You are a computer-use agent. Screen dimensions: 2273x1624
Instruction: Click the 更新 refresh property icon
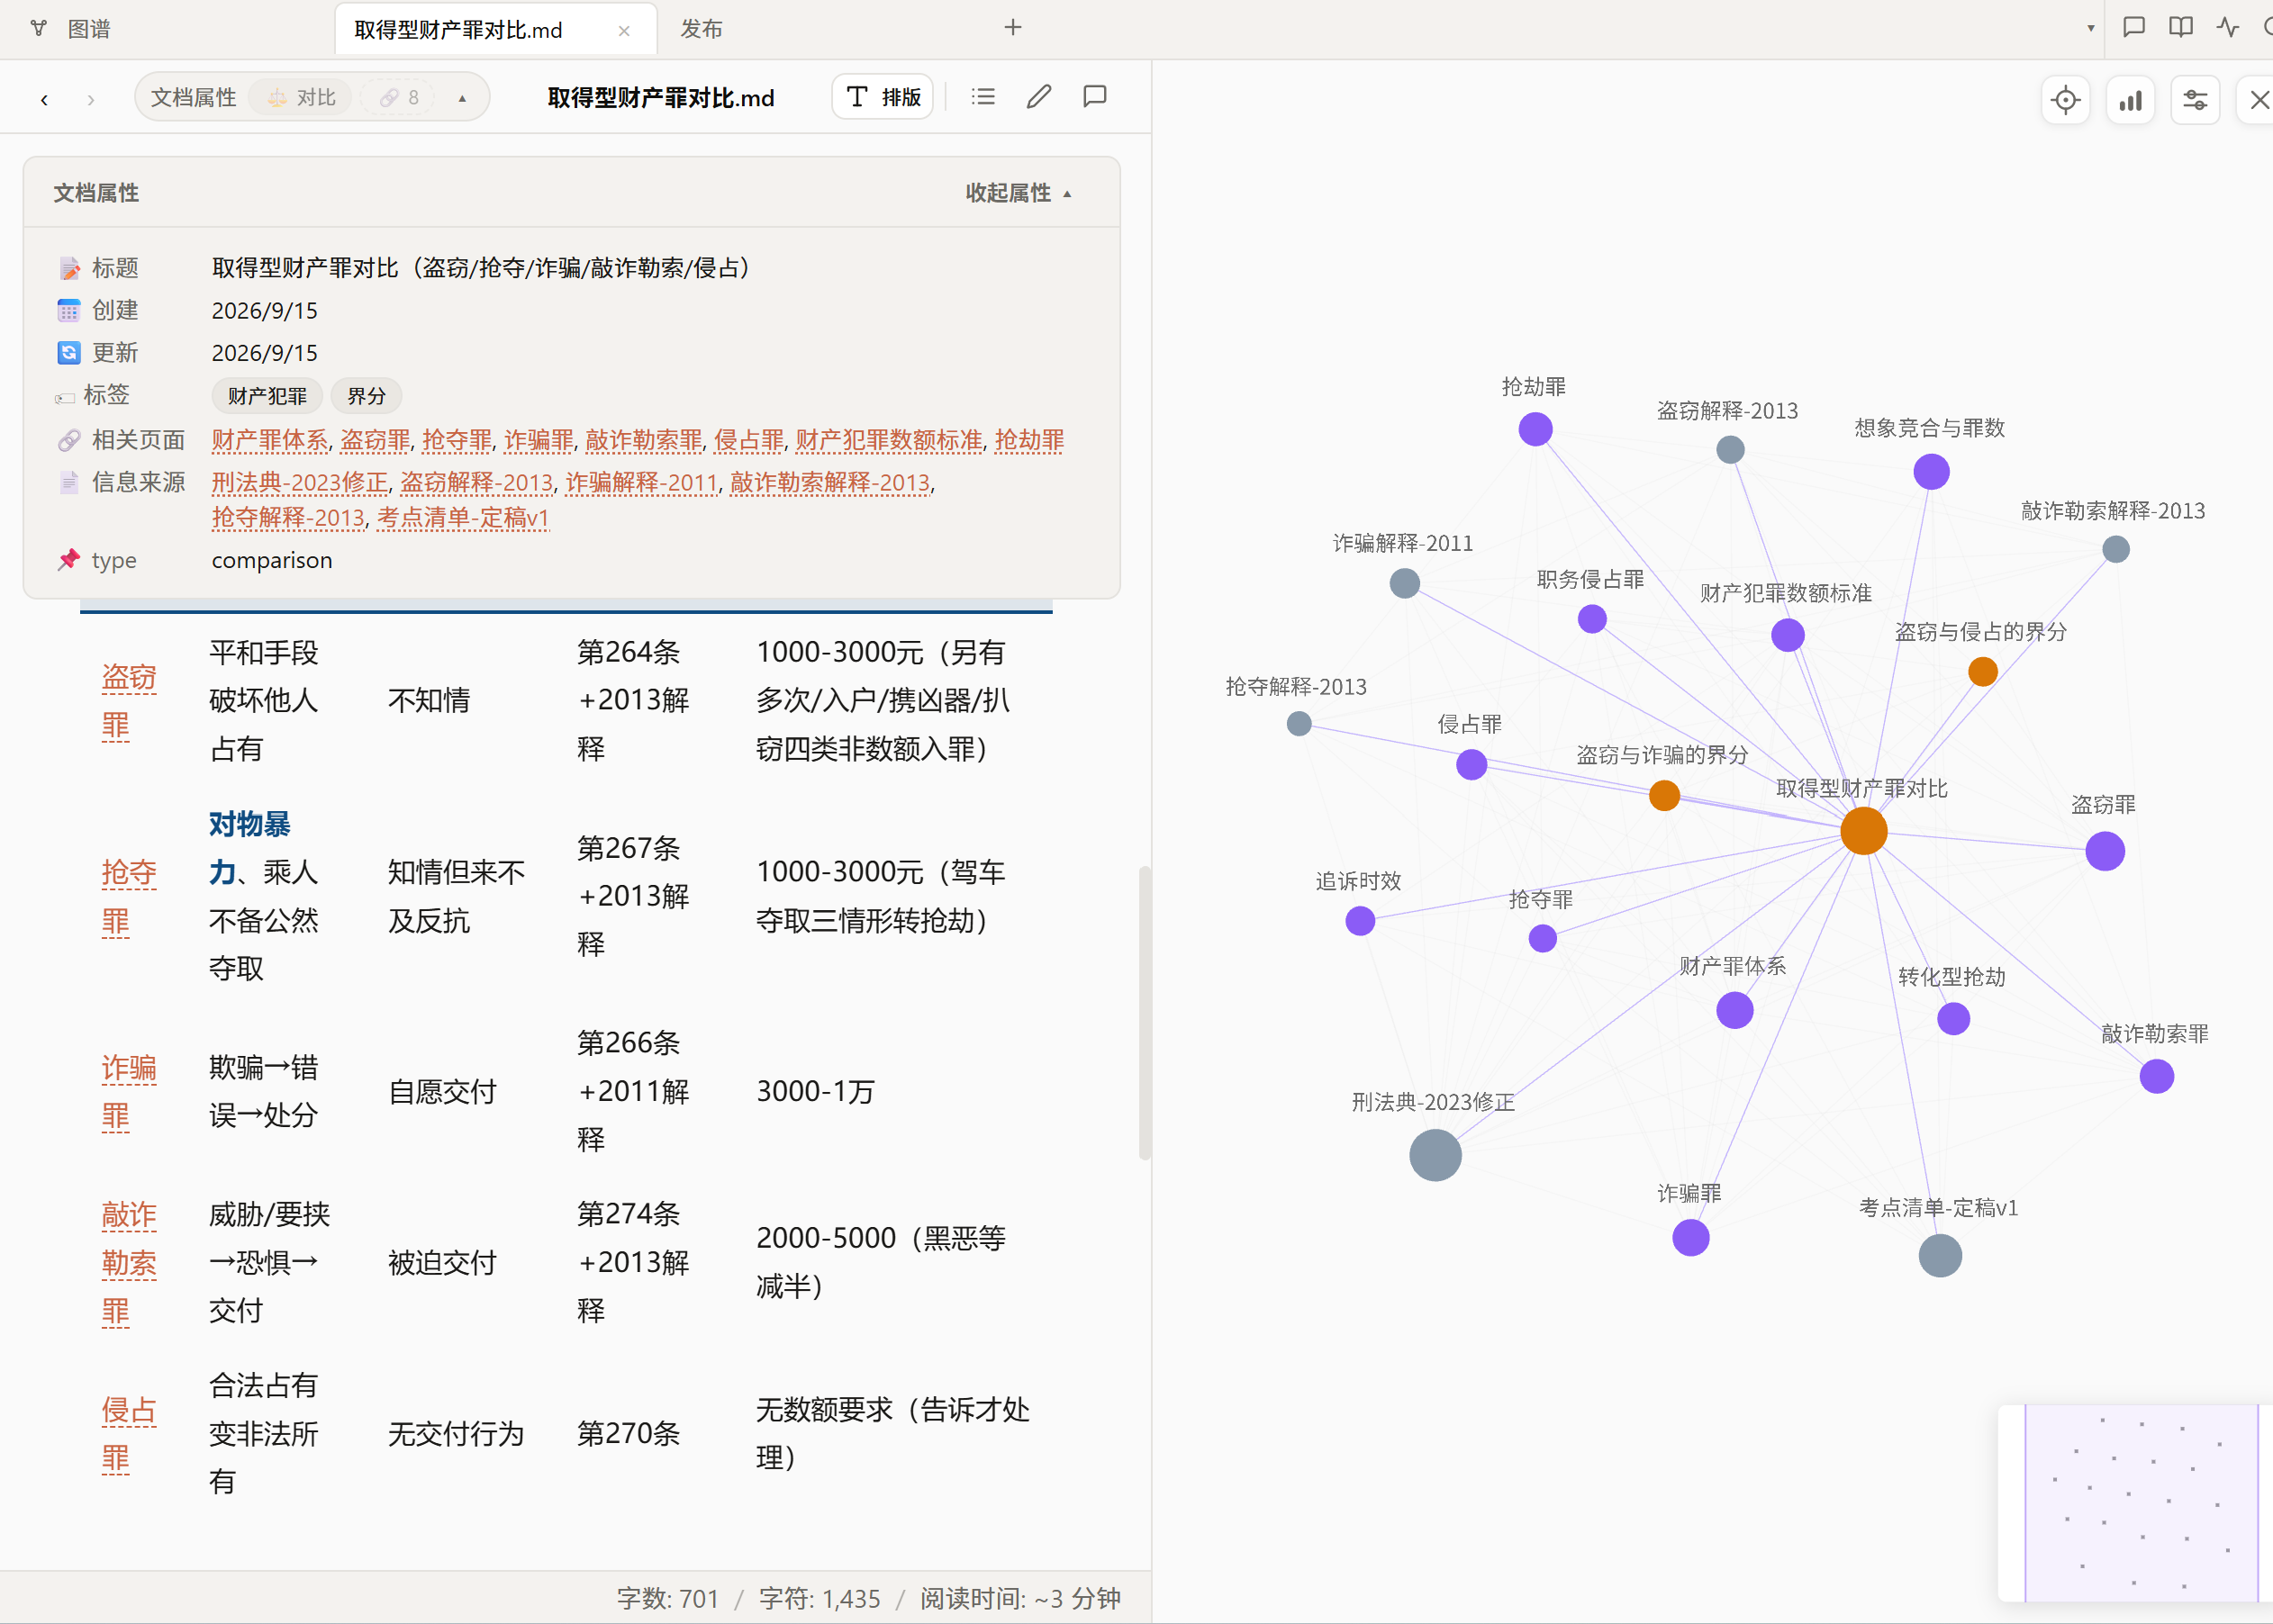69,353
